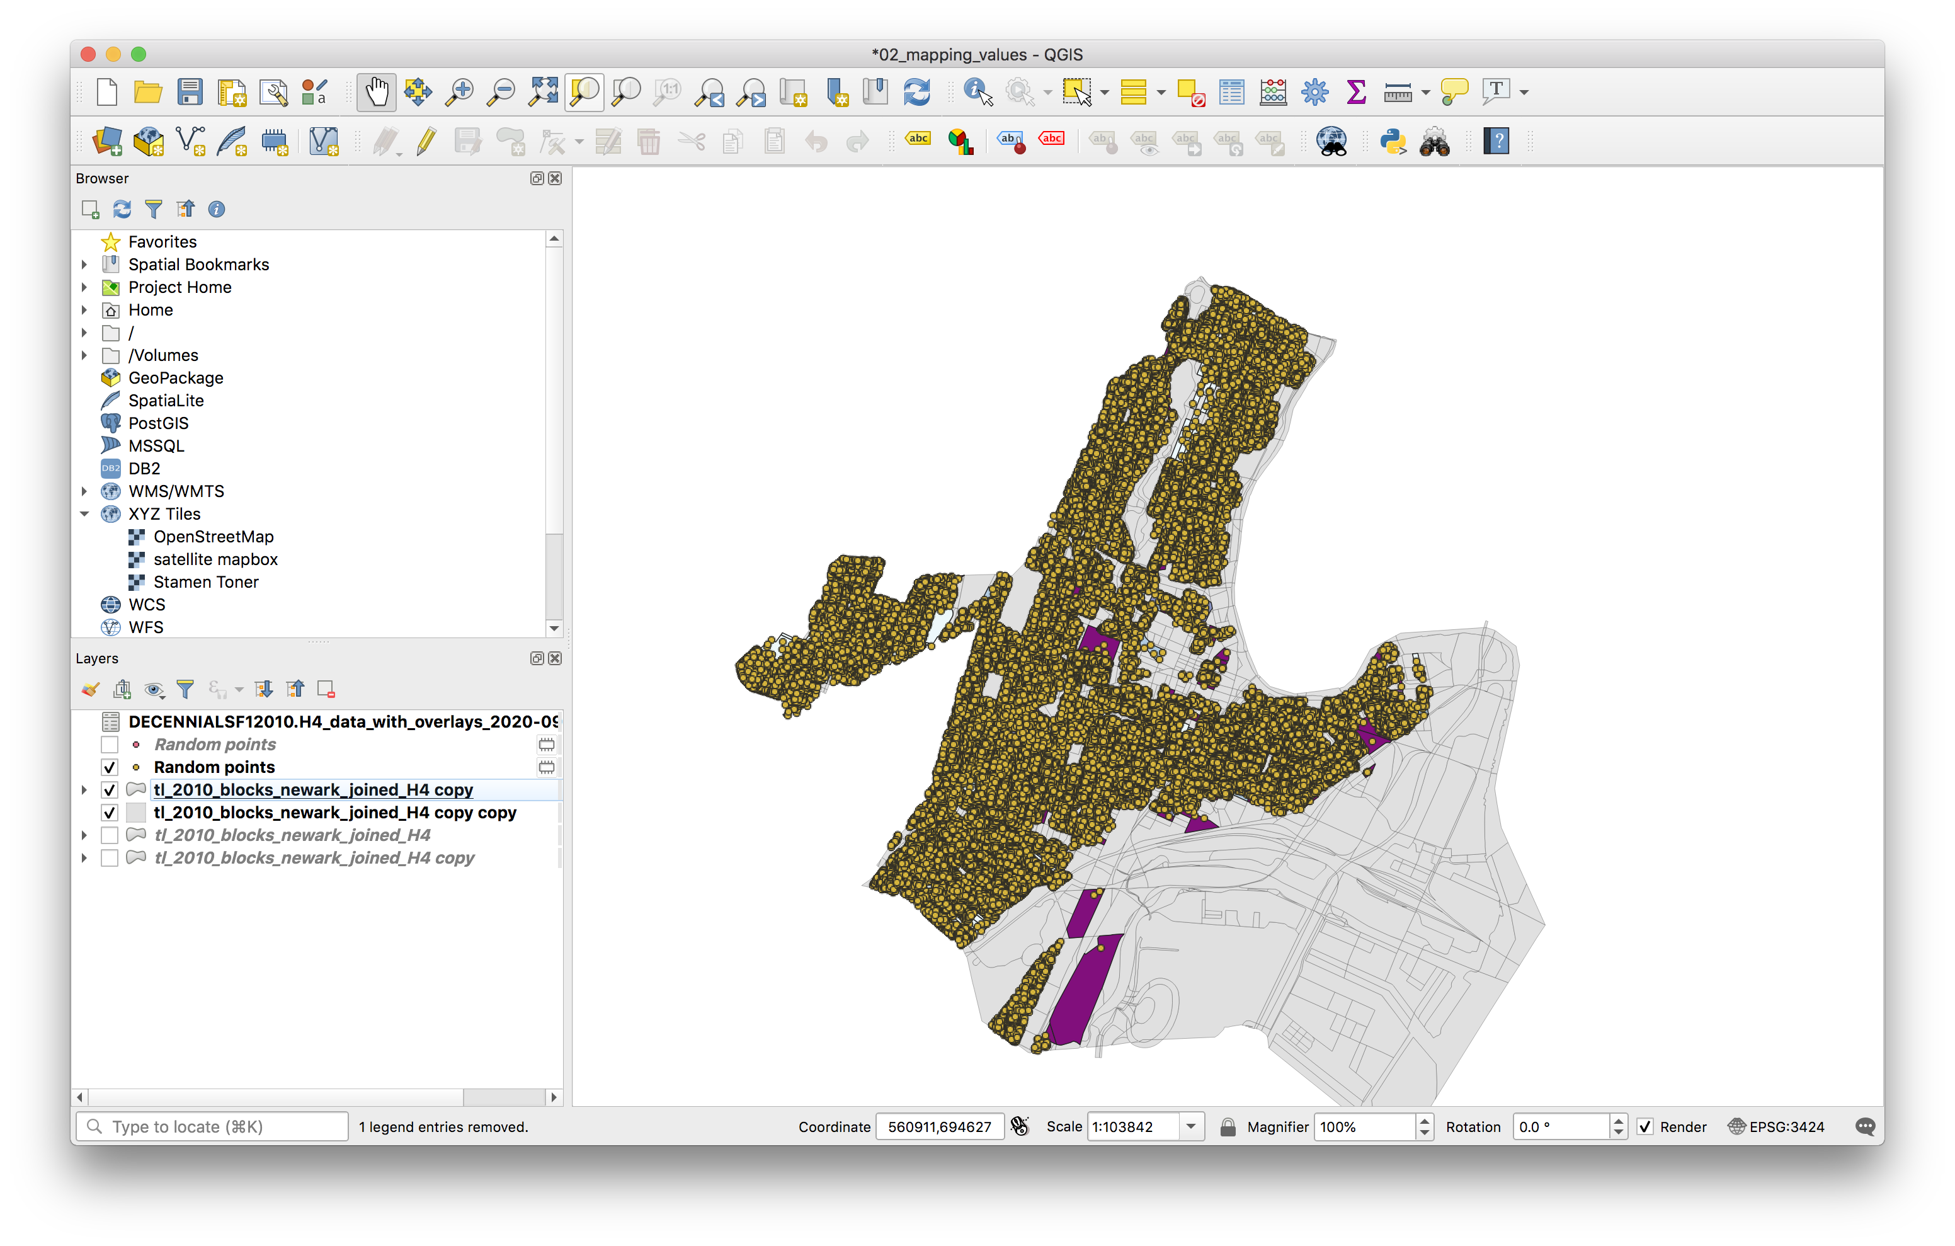This screenshot has width=1955, height=1246.
Task: Uncheck the visible Random points layer
Action: pos(110,767)
